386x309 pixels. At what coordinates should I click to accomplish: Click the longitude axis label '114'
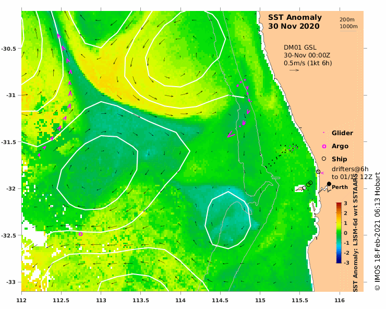click(180, 300)
